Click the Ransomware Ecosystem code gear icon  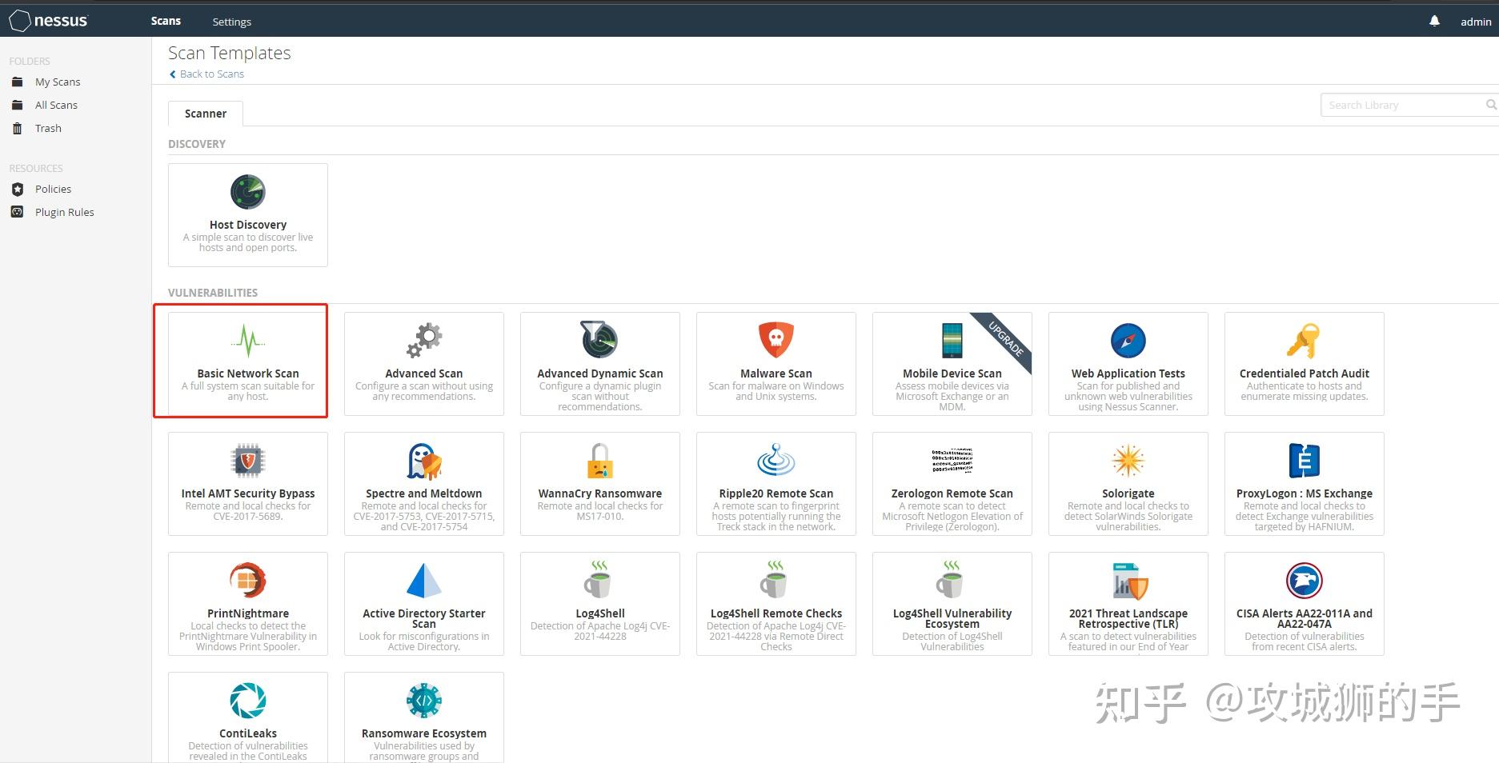(424, 701)
